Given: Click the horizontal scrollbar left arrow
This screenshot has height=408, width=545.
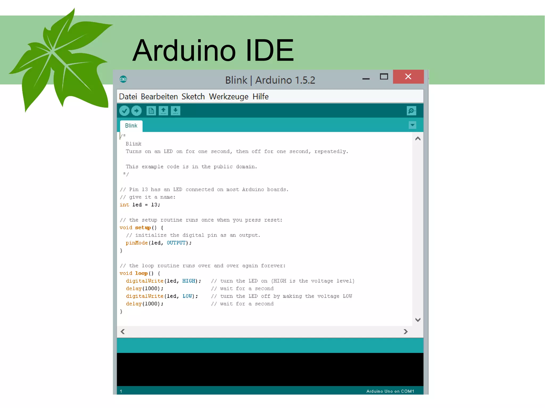Looking at the screenshot, I should pos(123,331).
